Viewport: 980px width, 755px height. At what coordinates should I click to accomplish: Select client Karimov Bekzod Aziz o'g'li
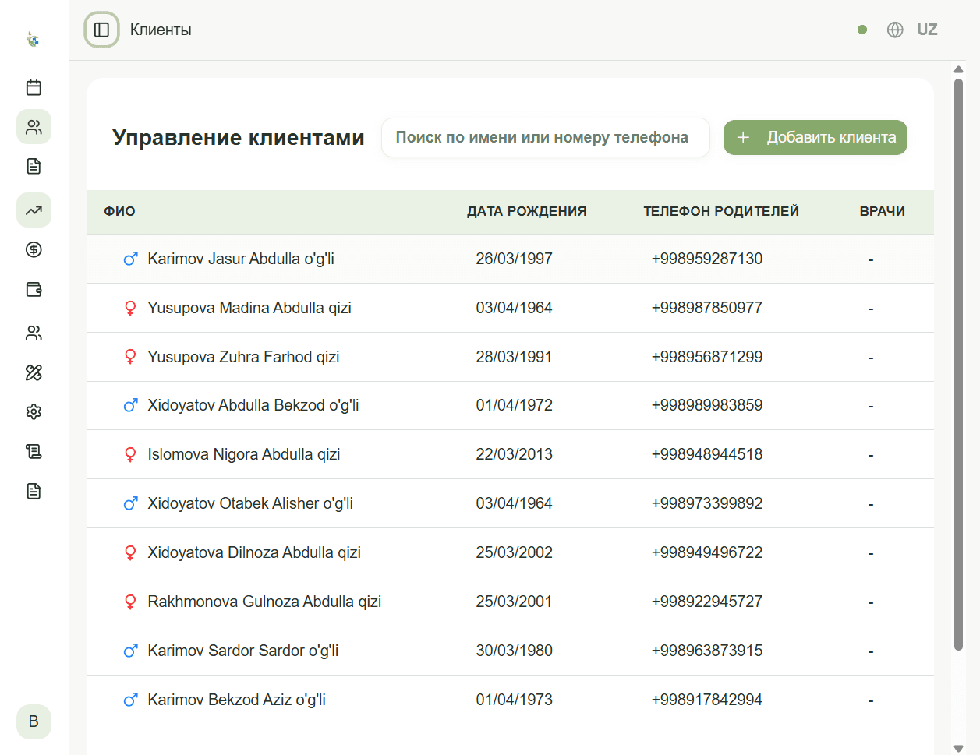tap(237, 700)
